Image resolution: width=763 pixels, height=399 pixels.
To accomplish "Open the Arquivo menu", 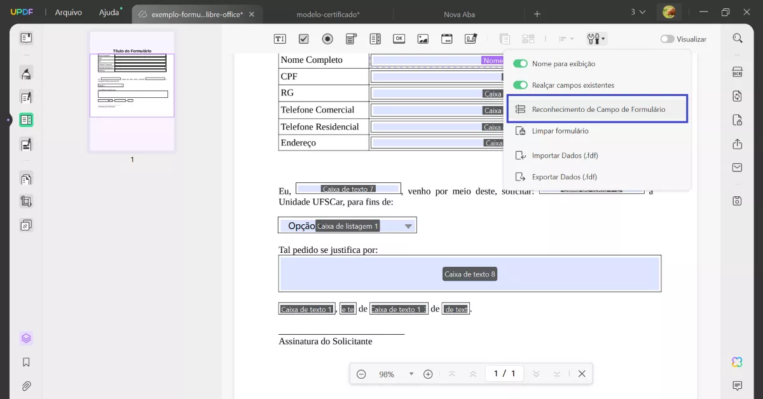I will coord(68,11).
